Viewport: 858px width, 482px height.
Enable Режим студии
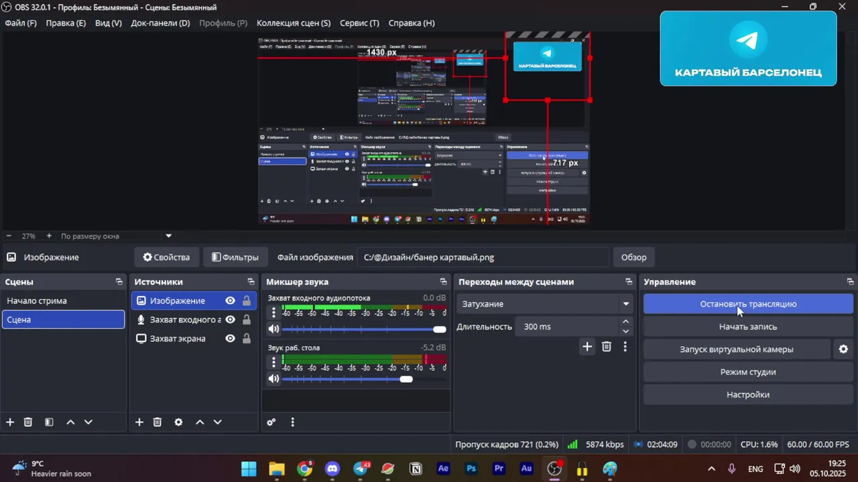point(748,372)
